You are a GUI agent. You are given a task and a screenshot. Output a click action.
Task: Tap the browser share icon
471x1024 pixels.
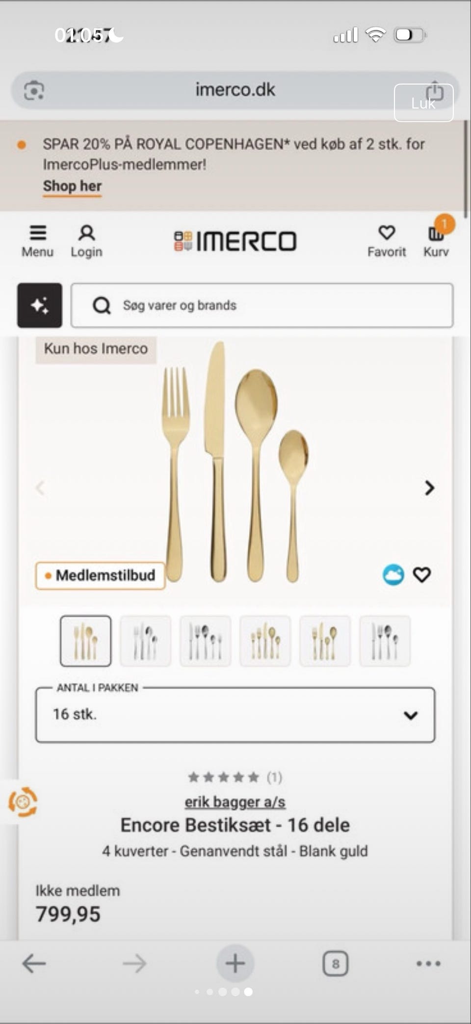tap(435, 90)
